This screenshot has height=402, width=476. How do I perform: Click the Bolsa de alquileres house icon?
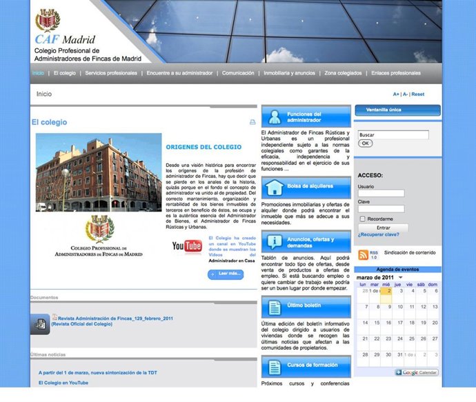[275, 188]
